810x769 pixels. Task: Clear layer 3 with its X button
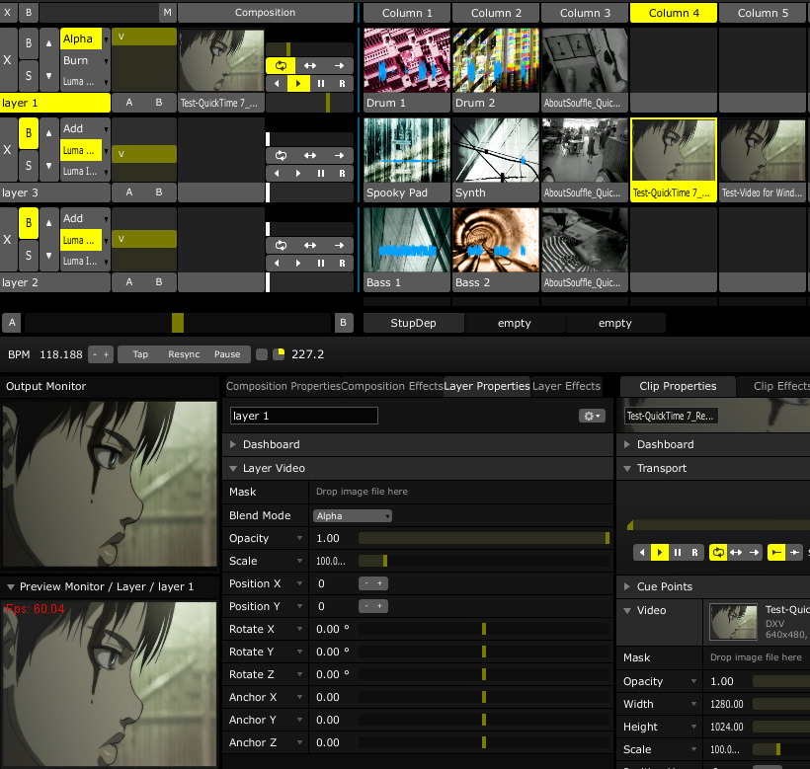pyautogui.click(x=7, y=150)
